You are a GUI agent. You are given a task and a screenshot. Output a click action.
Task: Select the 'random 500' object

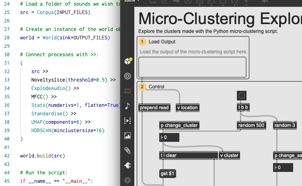coord(251,125)
